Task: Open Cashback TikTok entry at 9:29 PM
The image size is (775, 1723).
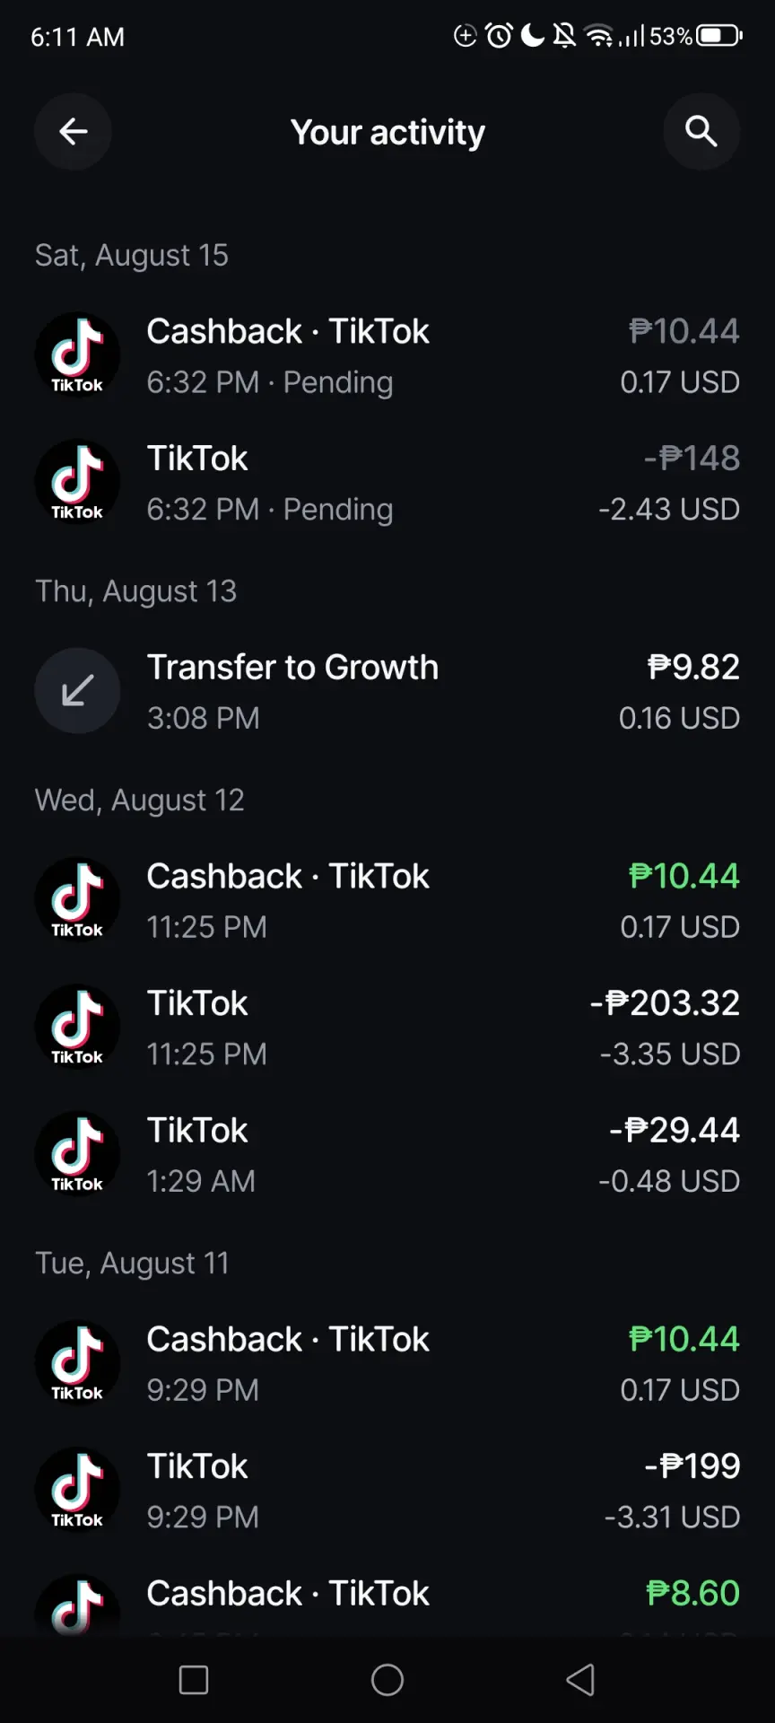Action: (387, 1363)
